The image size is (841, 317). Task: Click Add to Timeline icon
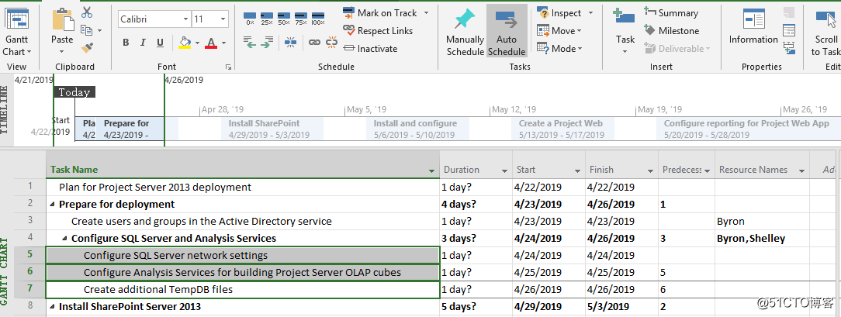coord(788,48)
